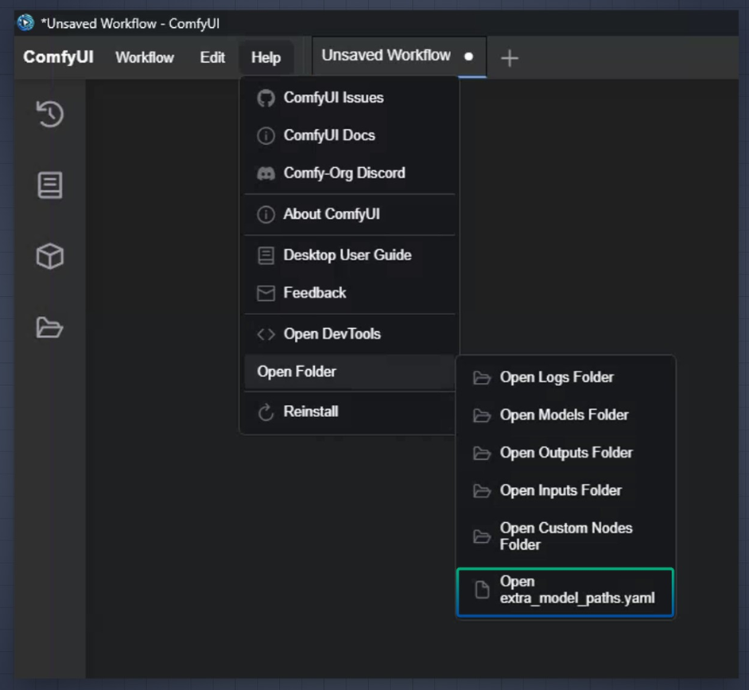Select About ComfyUI
Image resolution: width=749 pixels, height=690 pixels.
point(331,214)
